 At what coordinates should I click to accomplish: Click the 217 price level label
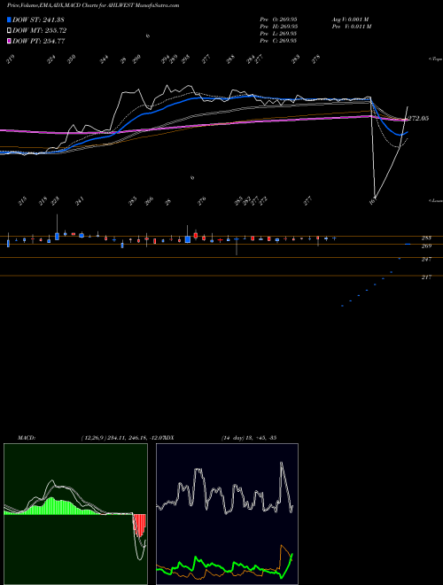pyautogui.click(x=426, y=277)
